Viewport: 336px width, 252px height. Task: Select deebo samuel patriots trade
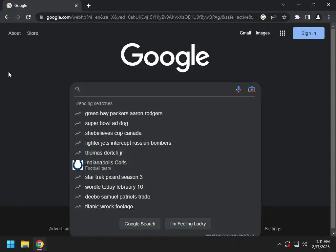pyautogui.click(x=165, y=197)
